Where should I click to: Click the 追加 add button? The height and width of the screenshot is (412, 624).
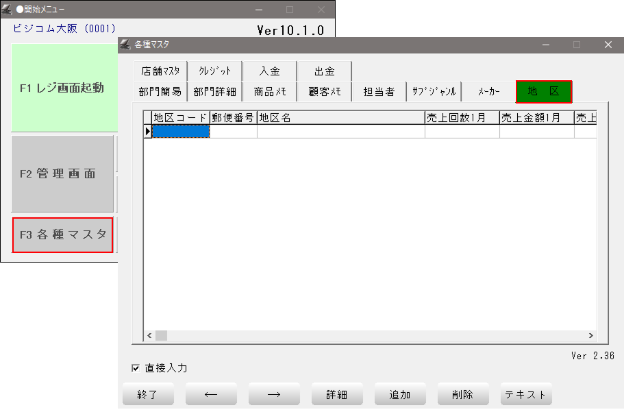point(400,395)
